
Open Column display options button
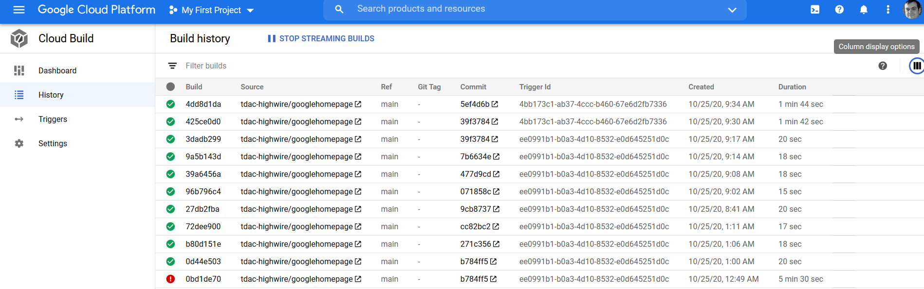click(x=917, y=66)
